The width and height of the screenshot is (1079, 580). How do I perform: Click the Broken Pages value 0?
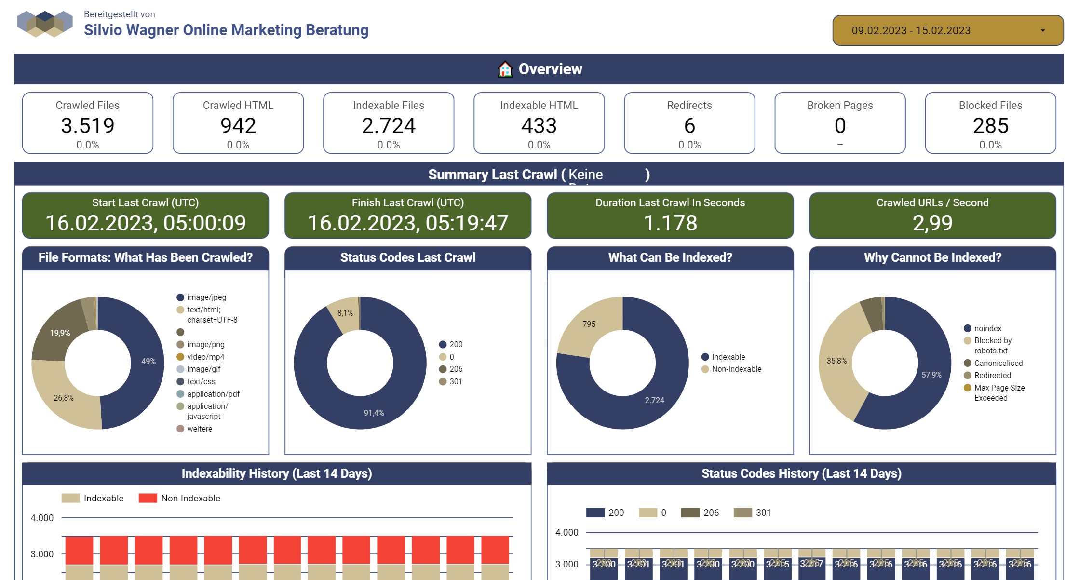pyautogui.click(x=840, y=126)
